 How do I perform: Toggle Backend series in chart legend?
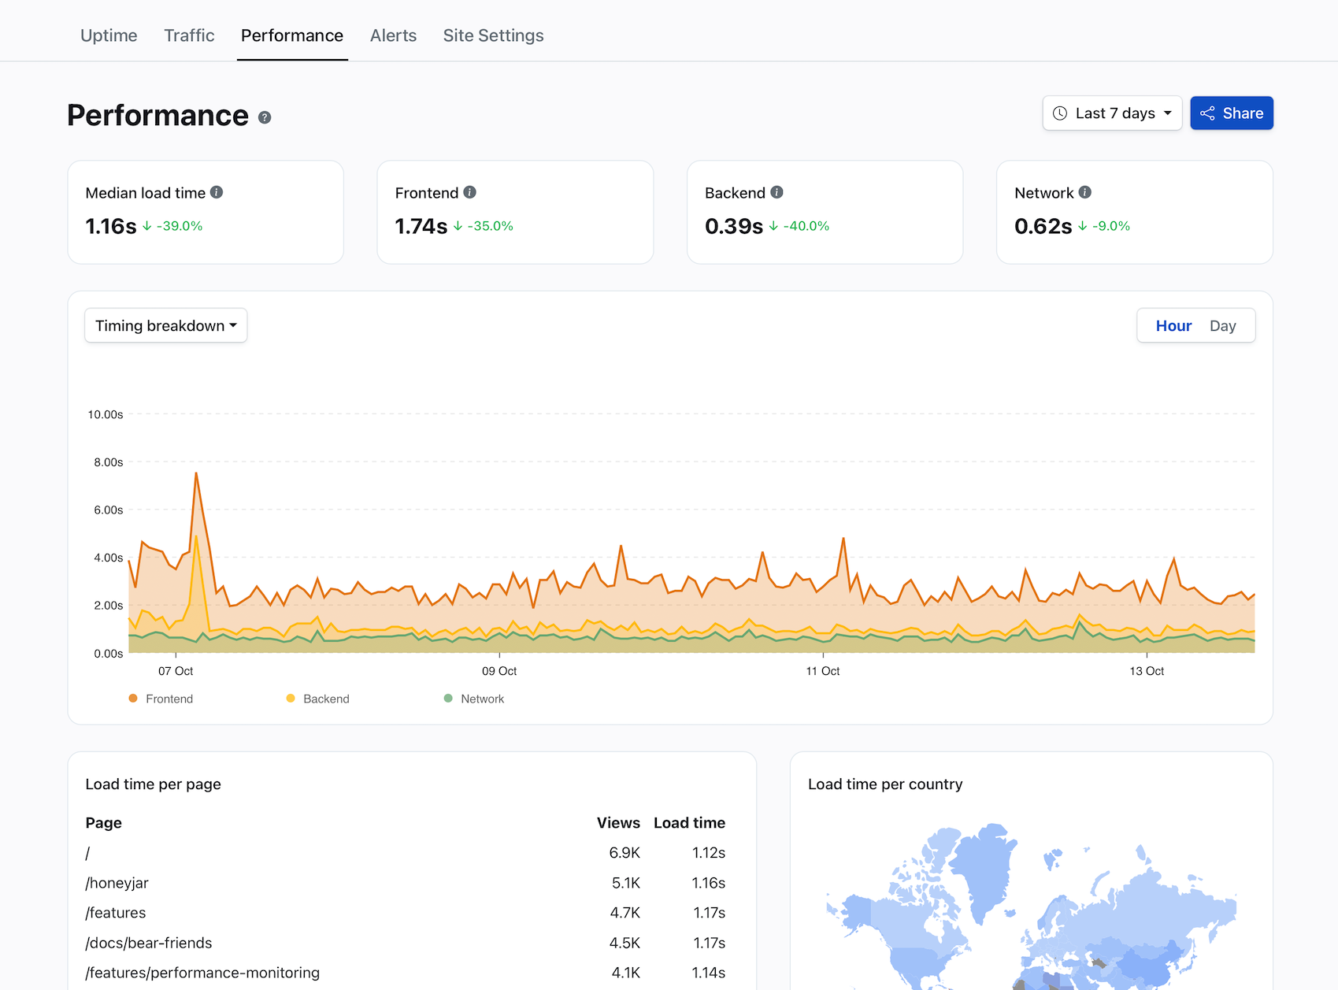(x=318, y=699)
